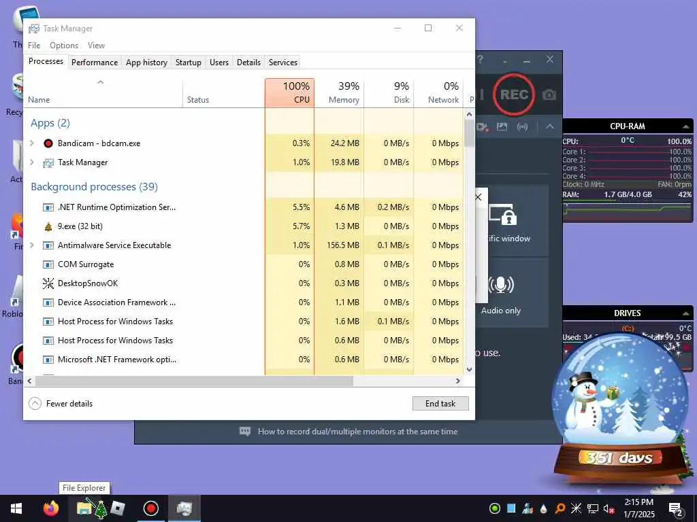Viewport: 697px width, 522px height.
Task: Switch to the Performance tab
Action: pos(94,62)
